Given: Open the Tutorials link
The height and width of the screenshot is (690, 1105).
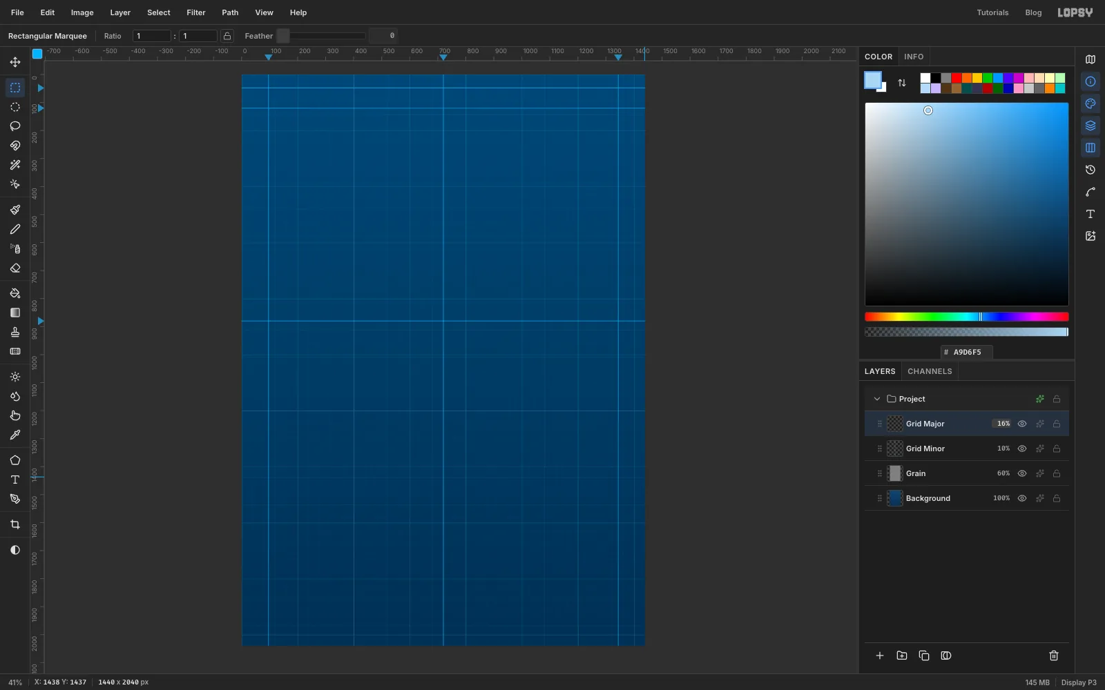Looking at the screenshot, I should (x=992, y=12).
